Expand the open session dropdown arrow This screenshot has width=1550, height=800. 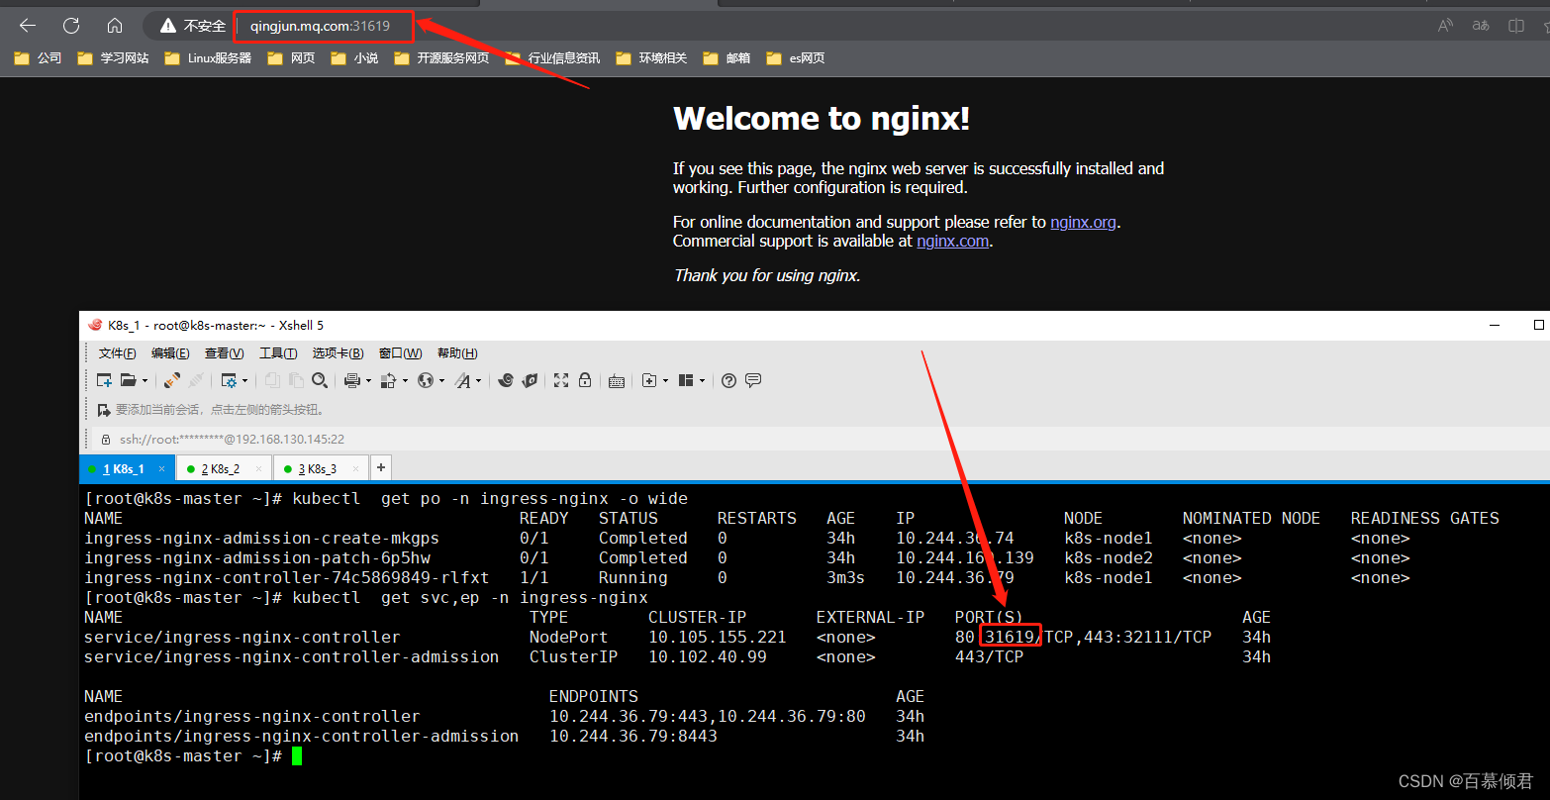[145, 380]
